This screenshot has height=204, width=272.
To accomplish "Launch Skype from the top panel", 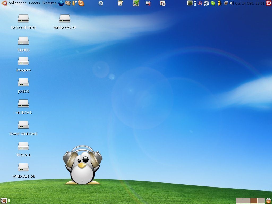I will pos(81,3).
